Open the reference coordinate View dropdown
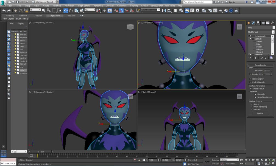The image size is (276, 166). (x=90, y=10)
